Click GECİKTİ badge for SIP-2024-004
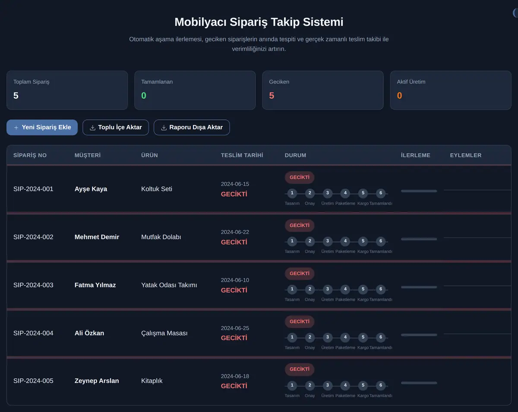 coord(300,321)
